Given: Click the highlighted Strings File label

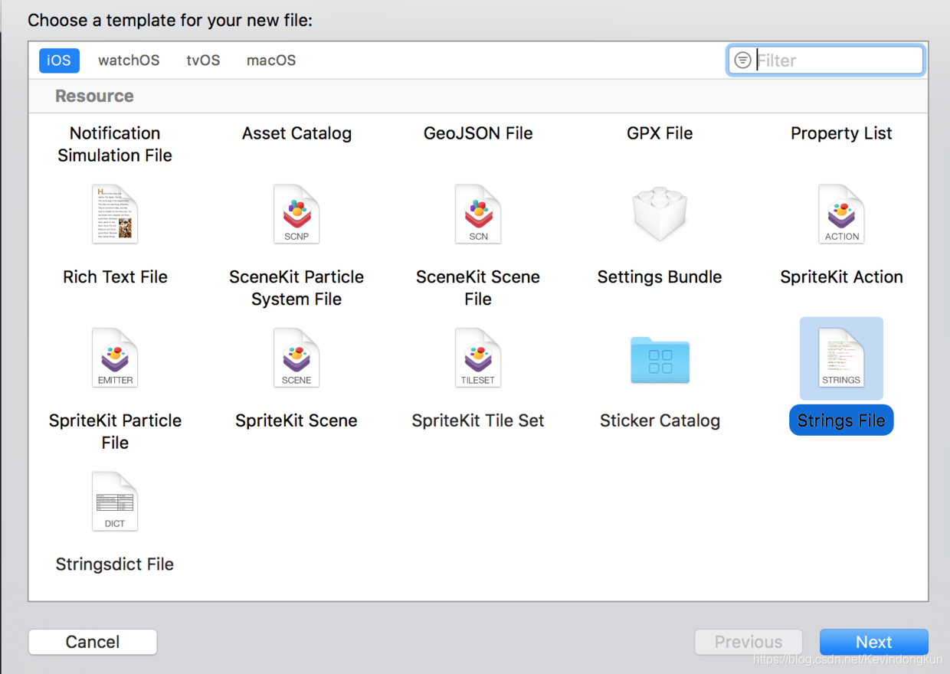Looking at the screenshot, I should 841,420.
